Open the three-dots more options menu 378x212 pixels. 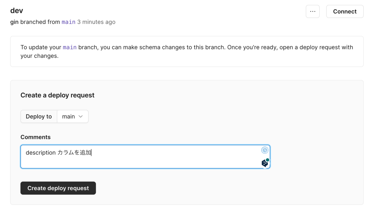coord(312,12)
